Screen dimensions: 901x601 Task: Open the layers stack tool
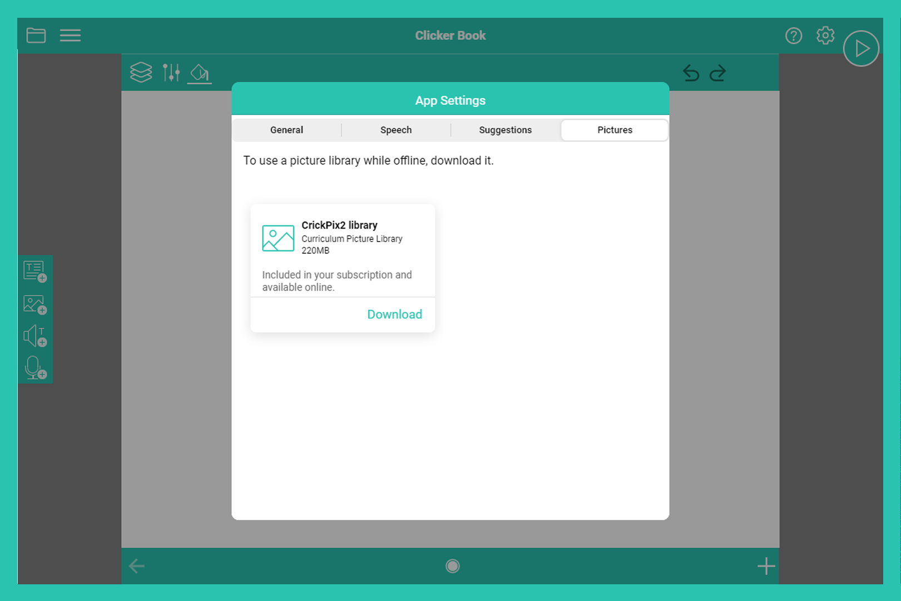[x=141, y=72]
